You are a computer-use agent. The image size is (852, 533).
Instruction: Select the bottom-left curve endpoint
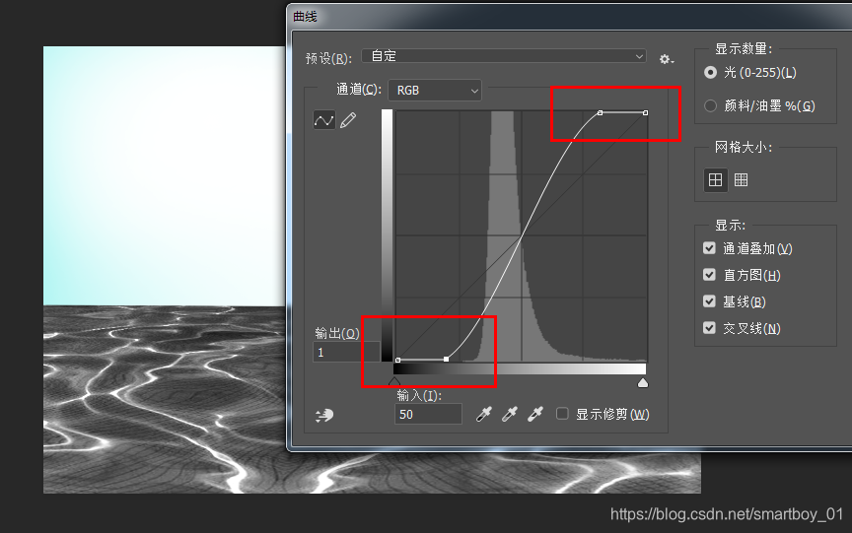pyautogui.click(x=397, y=360)
